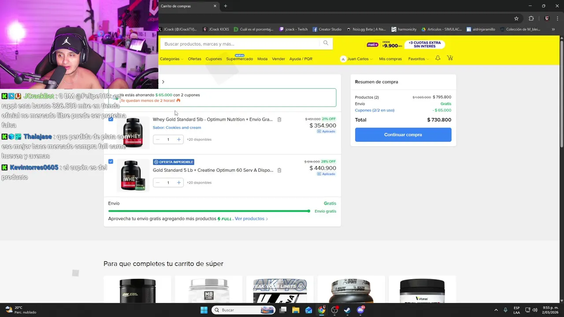This screenshot has width=564, height=317.
Task: Click the meli+ desde $9.900 promo
Action: click(x=385, y=44)
